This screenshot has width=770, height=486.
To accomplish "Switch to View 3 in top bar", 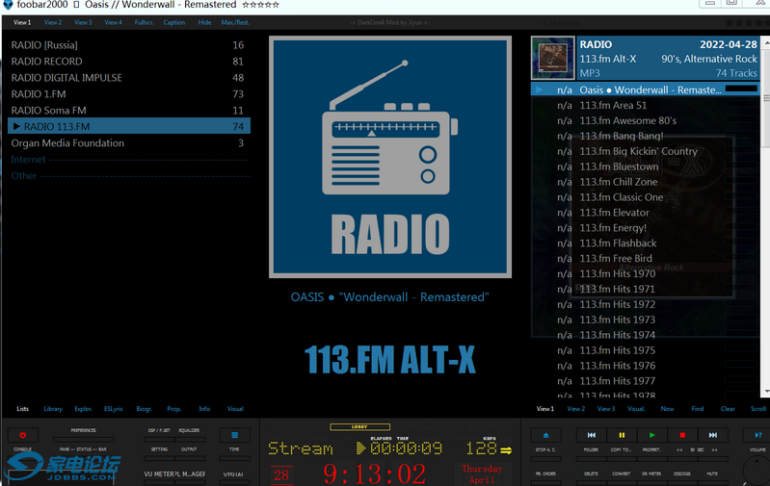I will pyautogui.click(x=83, y=22).
